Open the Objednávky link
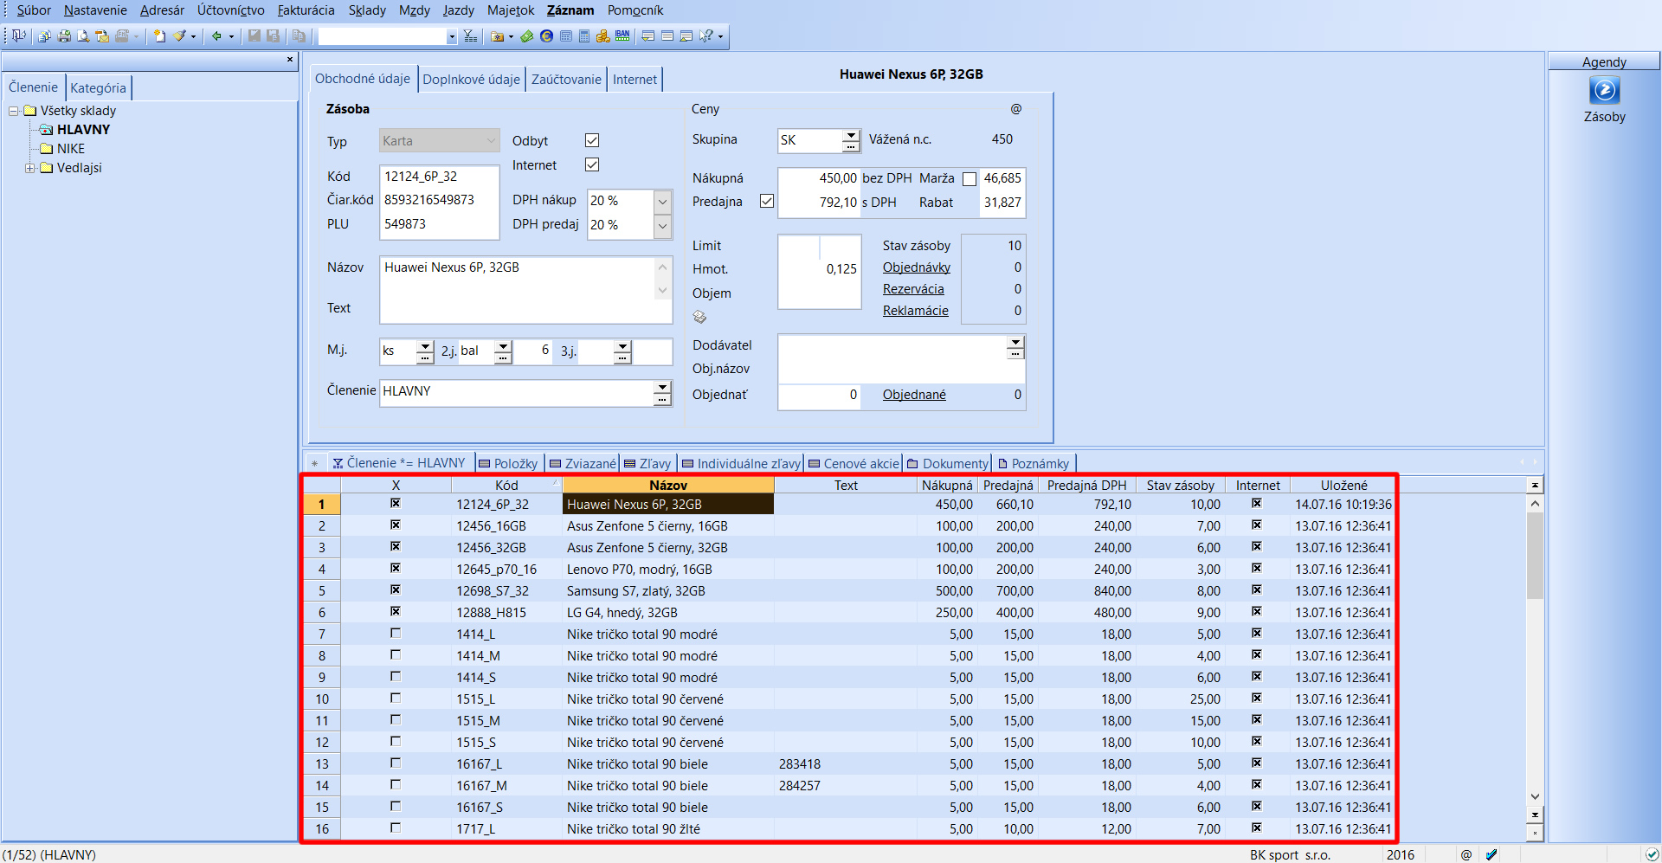Viewport: 1662px width, 863px height. click(917, 267)
